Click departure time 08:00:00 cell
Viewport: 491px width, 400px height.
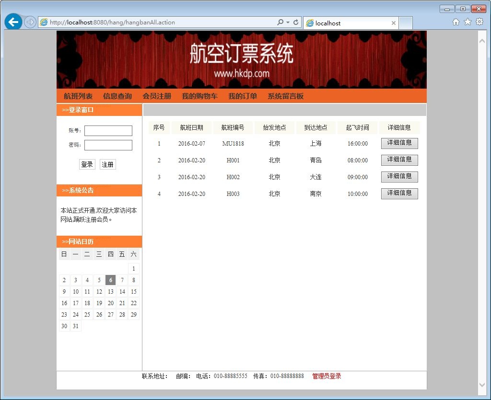click(358, 160)
